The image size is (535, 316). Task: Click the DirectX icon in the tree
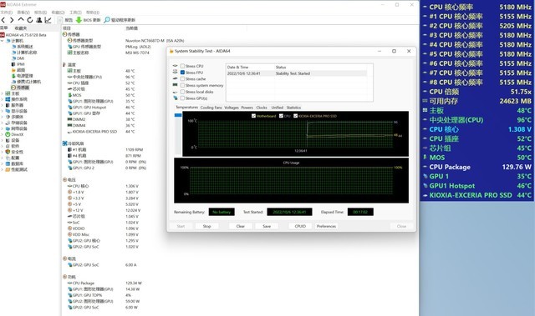click(8, 134)
